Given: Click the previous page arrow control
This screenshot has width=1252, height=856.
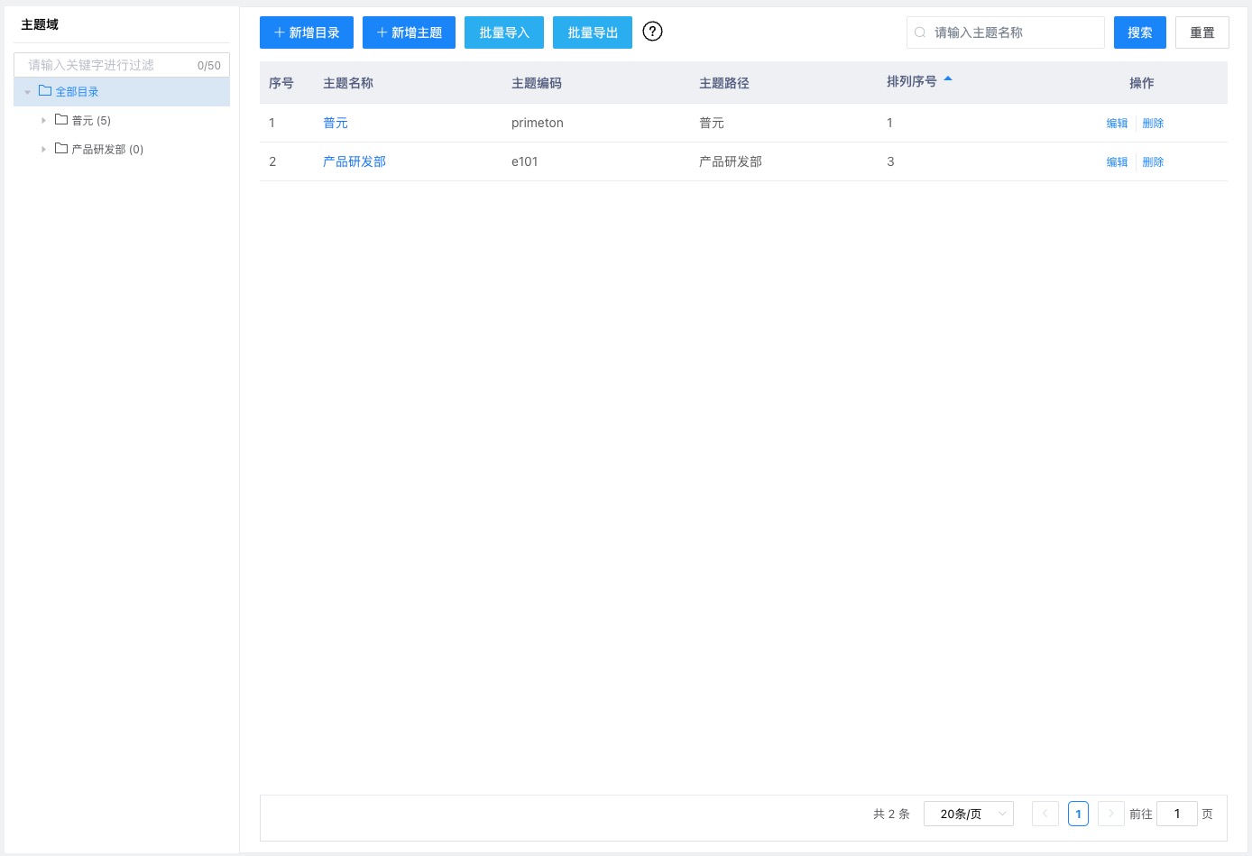Looking at the screenshot, I should (x=1045, y=813).
